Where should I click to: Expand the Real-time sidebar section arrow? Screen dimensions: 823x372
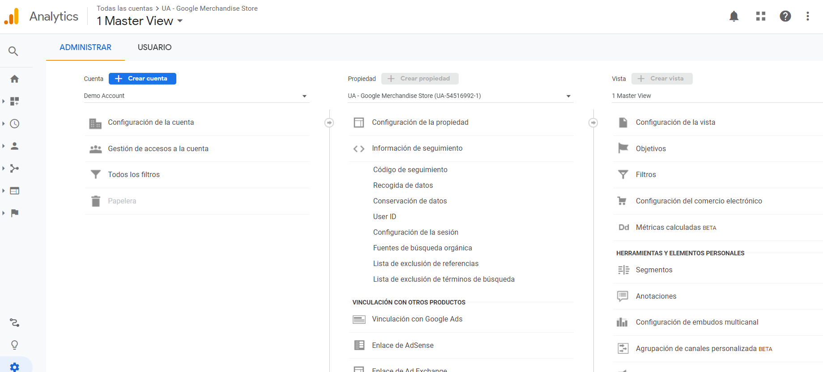4,124
